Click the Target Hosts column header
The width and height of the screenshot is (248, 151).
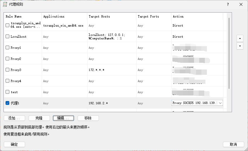tap(111, 16)
